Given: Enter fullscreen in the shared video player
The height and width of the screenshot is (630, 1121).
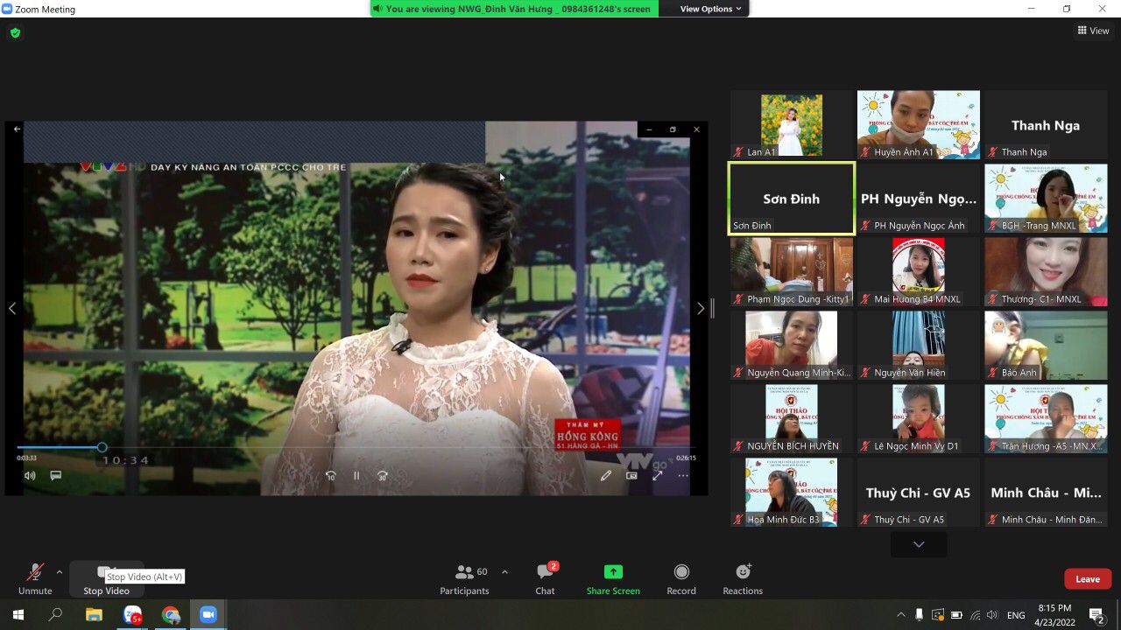Looking at the screenshot, I should click(x=657, y=476).
